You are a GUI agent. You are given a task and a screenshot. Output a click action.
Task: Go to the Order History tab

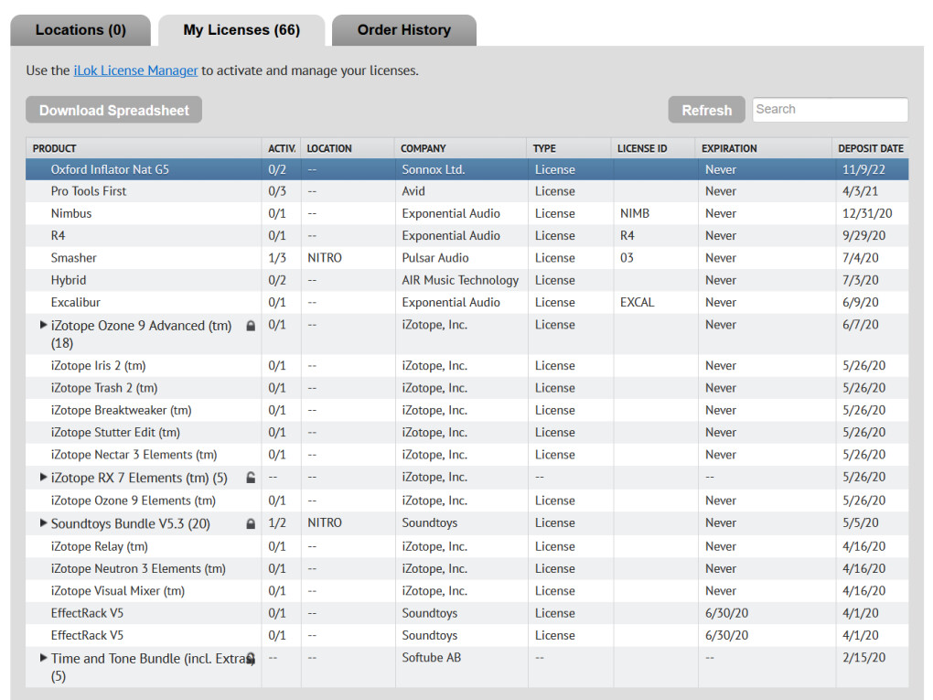404,30
